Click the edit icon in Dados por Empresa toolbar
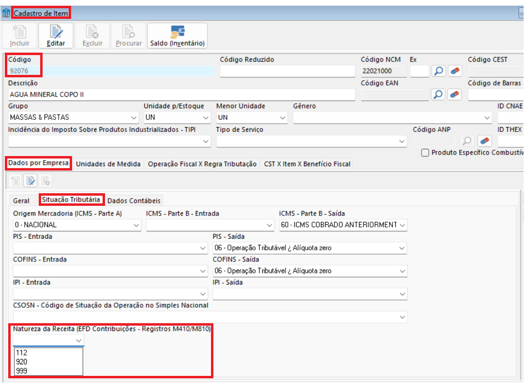526x387 pixels. point(30,181)
